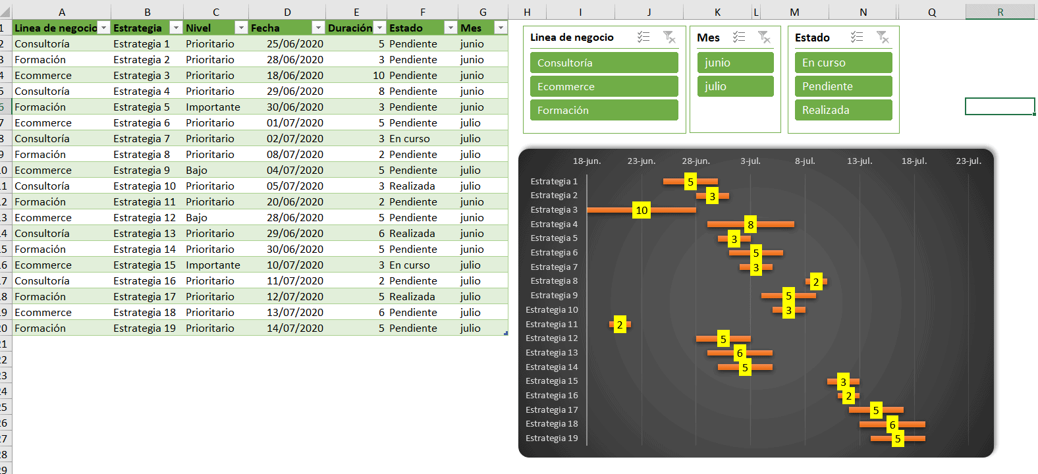Select column R header
Image resolution: width=1038 pixels, height=474 pixels.
coord(1000,12)
